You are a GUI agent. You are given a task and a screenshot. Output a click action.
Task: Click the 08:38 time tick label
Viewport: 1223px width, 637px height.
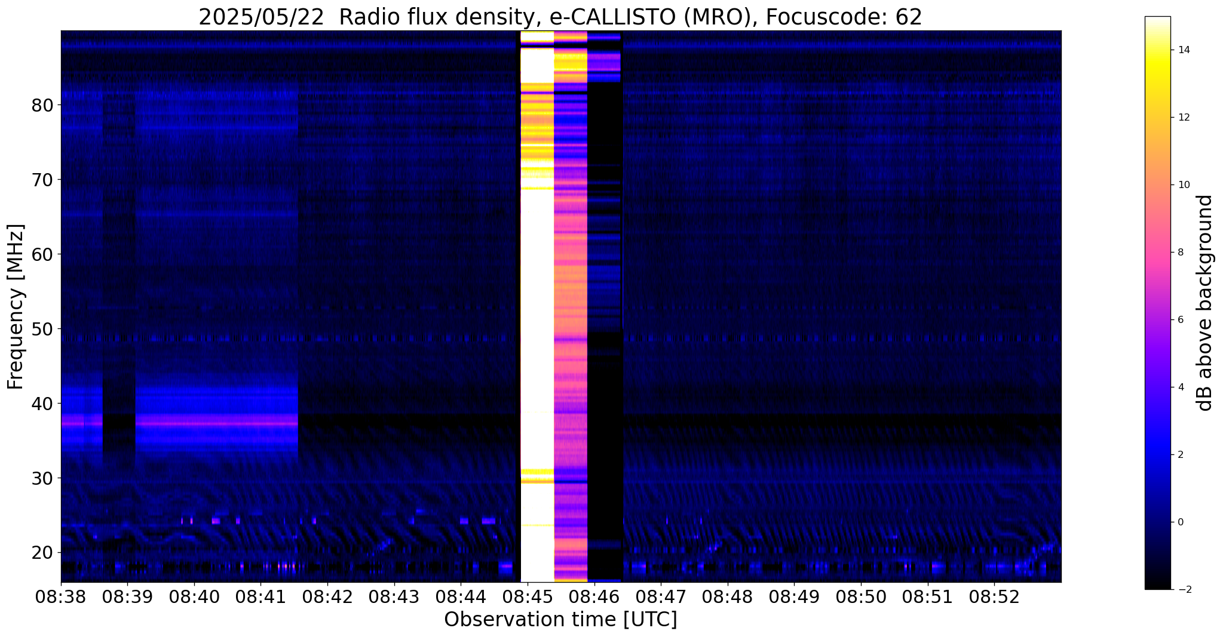[x=60, y=597]
